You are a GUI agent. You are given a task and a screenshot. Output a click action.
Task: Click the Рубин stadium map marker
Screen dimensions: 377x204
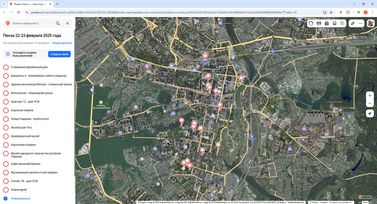(x=174, y=113)
